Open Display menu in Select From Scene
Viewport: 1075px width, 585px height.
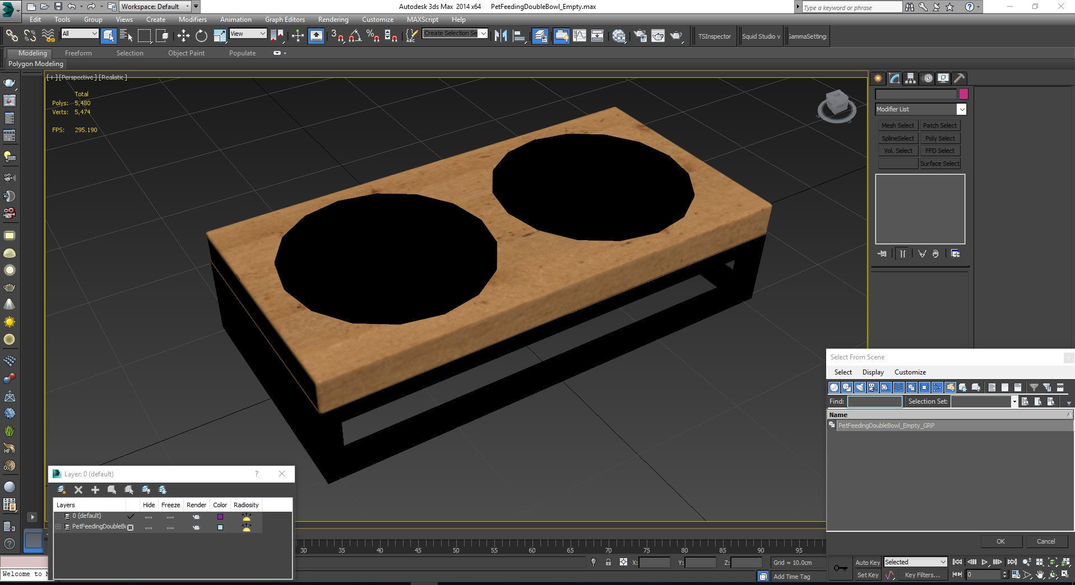point(873,372)
